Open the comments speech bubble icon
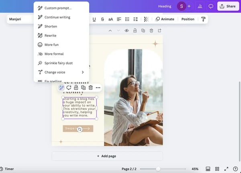The image size is (241, 173). (210, 6)
